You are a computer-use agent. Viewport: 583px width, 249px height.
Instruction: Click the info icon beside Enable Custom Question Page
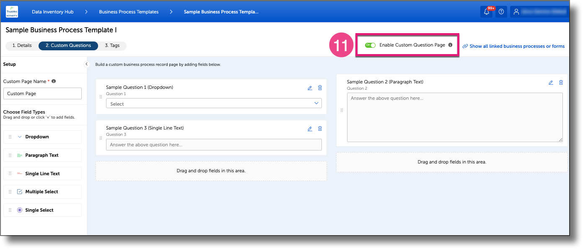coord(450,44)
